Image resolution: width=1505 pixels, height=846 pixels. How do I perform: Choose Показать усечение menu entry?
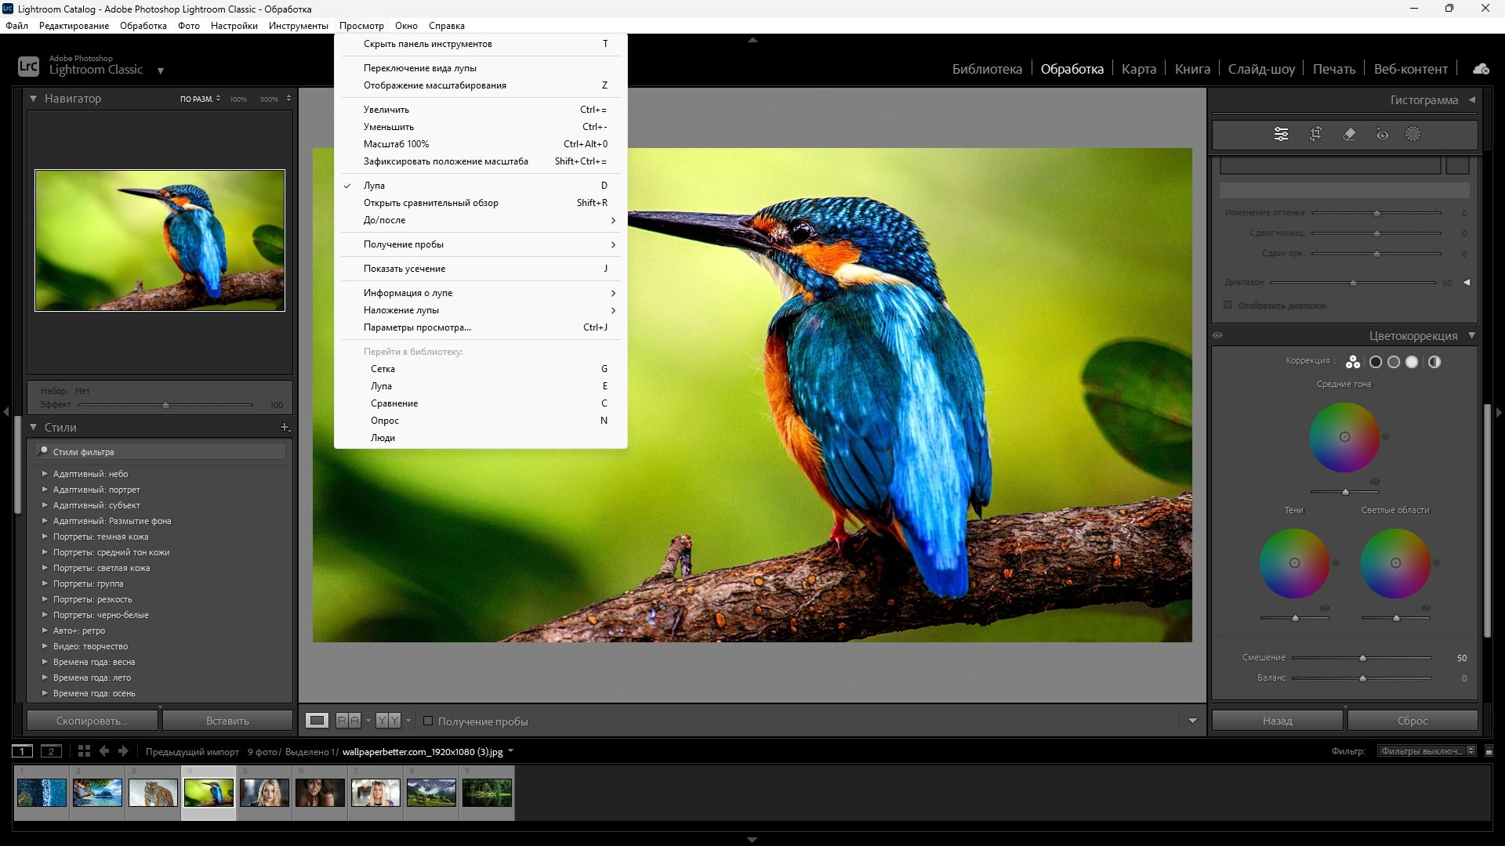[x=404, y=269]
